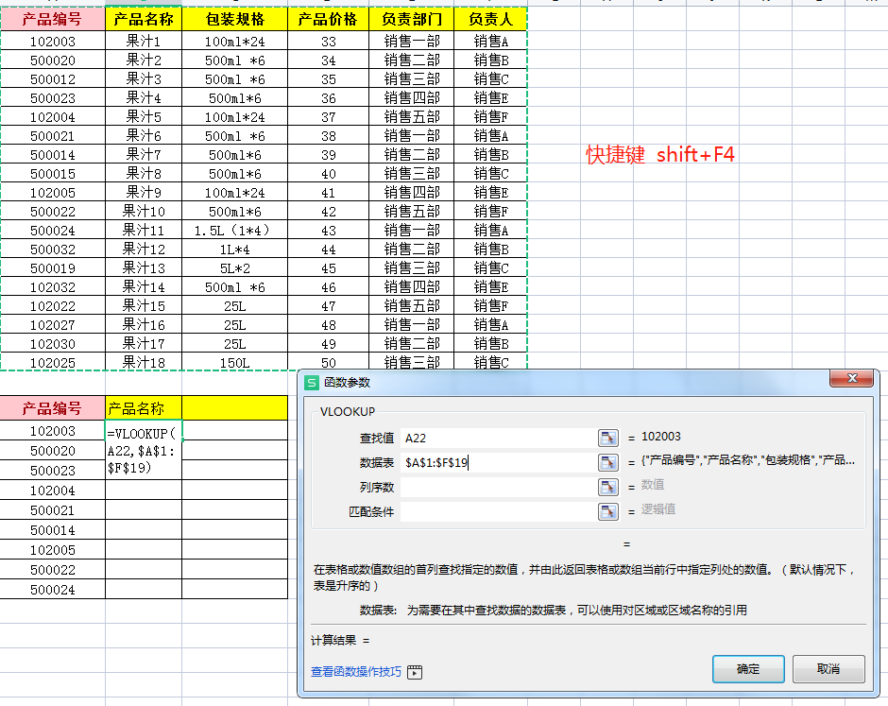Click the 果汁3 product name cell
This screenshot has width=888, height=706.
(144, 78)
